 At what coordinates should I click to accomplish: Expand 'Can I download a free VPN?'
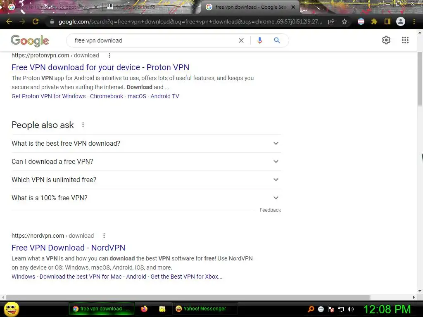pos(146,161)
